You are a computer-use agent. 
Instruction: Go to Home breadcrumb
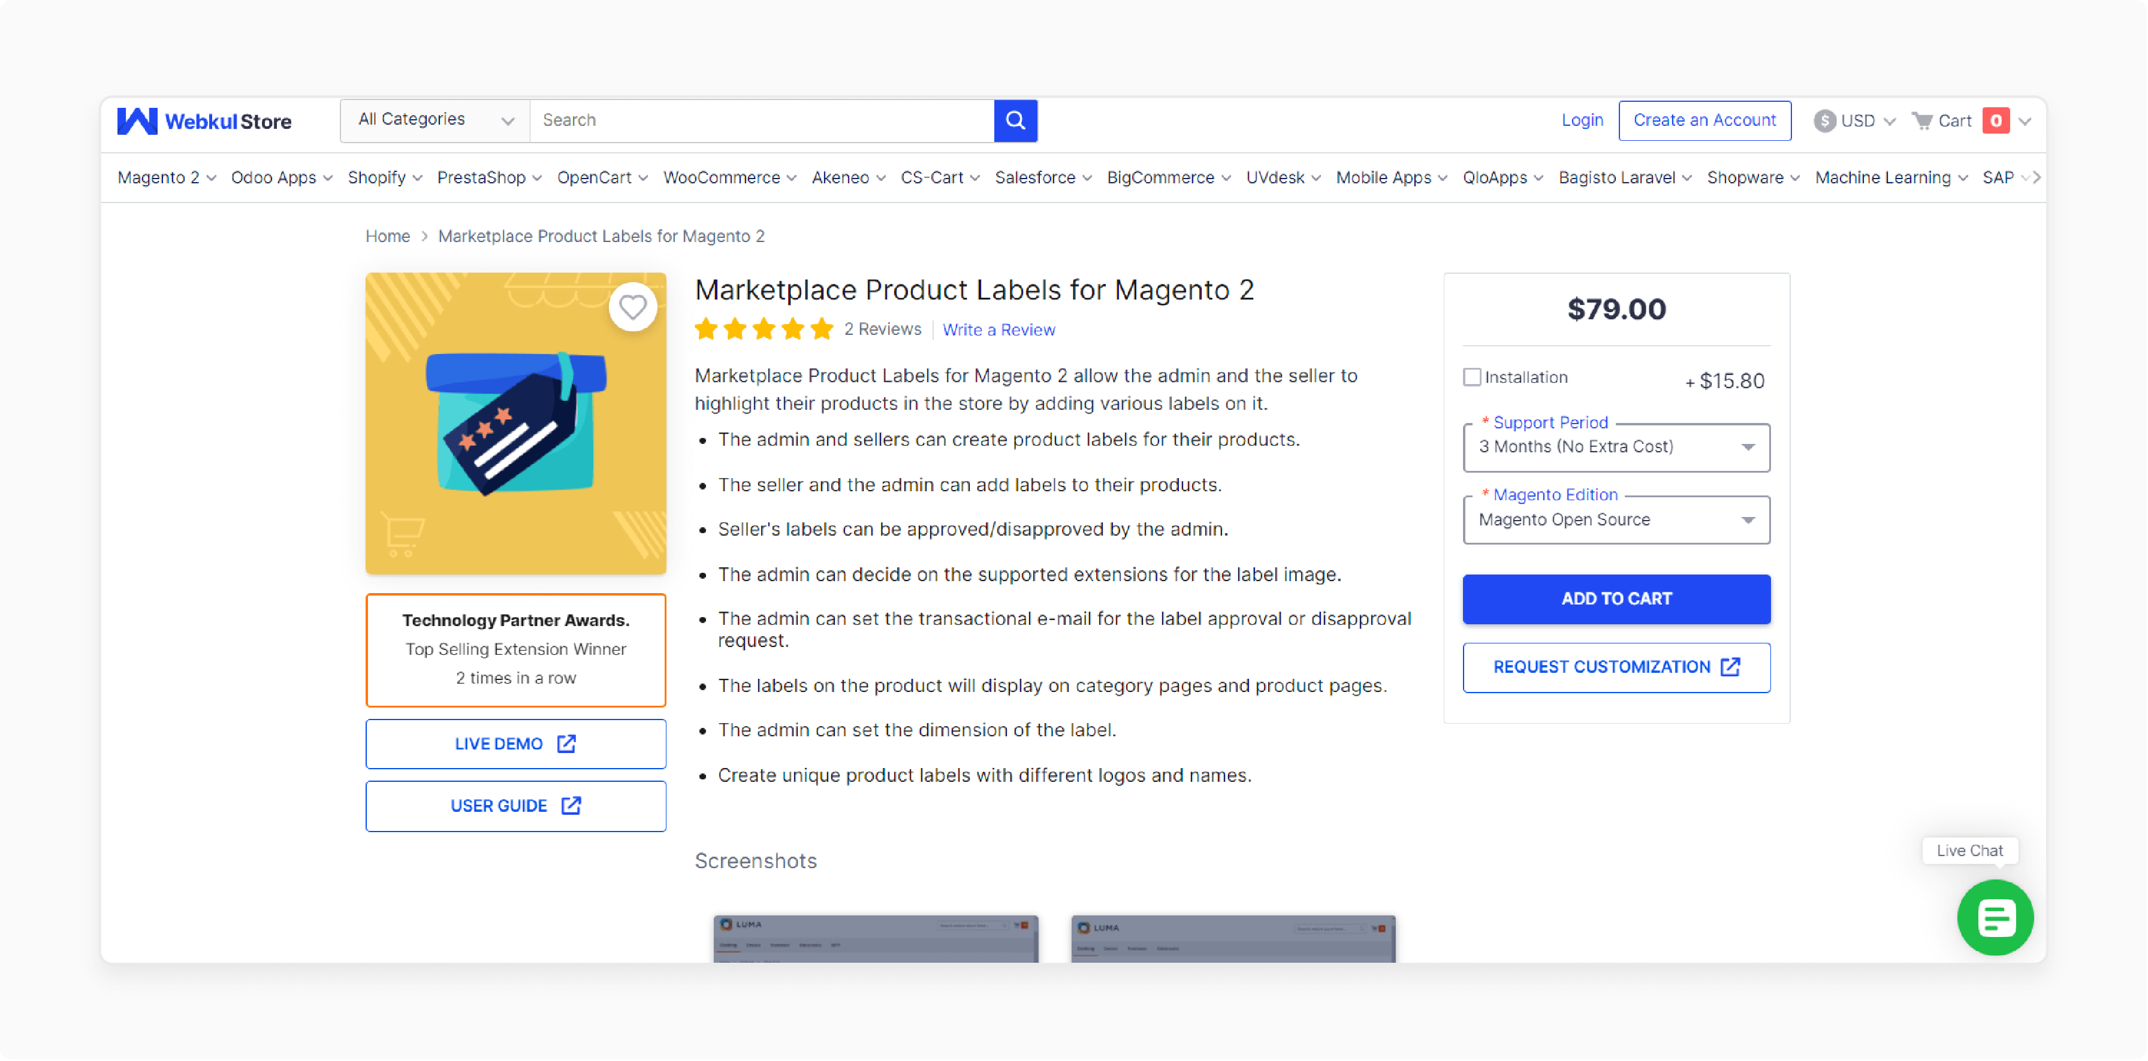388,236
